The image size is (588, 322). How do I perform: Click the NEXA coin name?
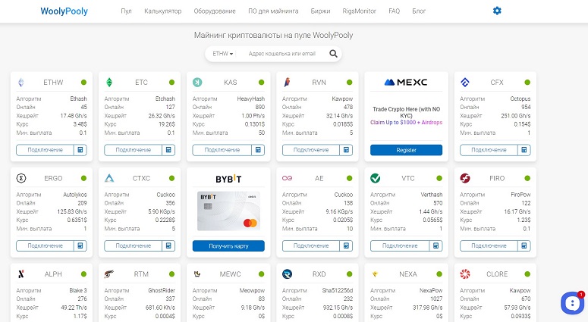click(408, 274)
